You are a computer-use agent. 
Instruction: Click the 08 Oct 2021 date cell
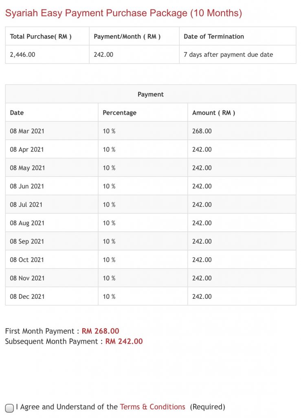(x=27, y=260)
